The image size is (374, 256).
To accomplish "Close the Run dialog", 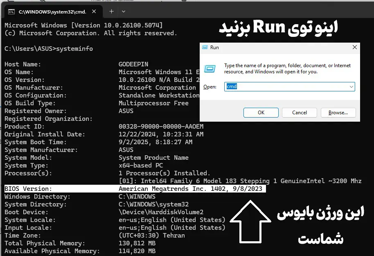I will [x=355, y=47].
